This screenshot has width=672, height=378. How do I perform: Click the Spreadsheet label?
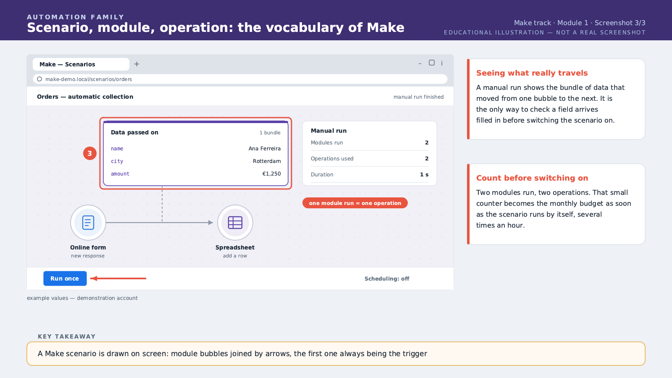tap(235, 247)
